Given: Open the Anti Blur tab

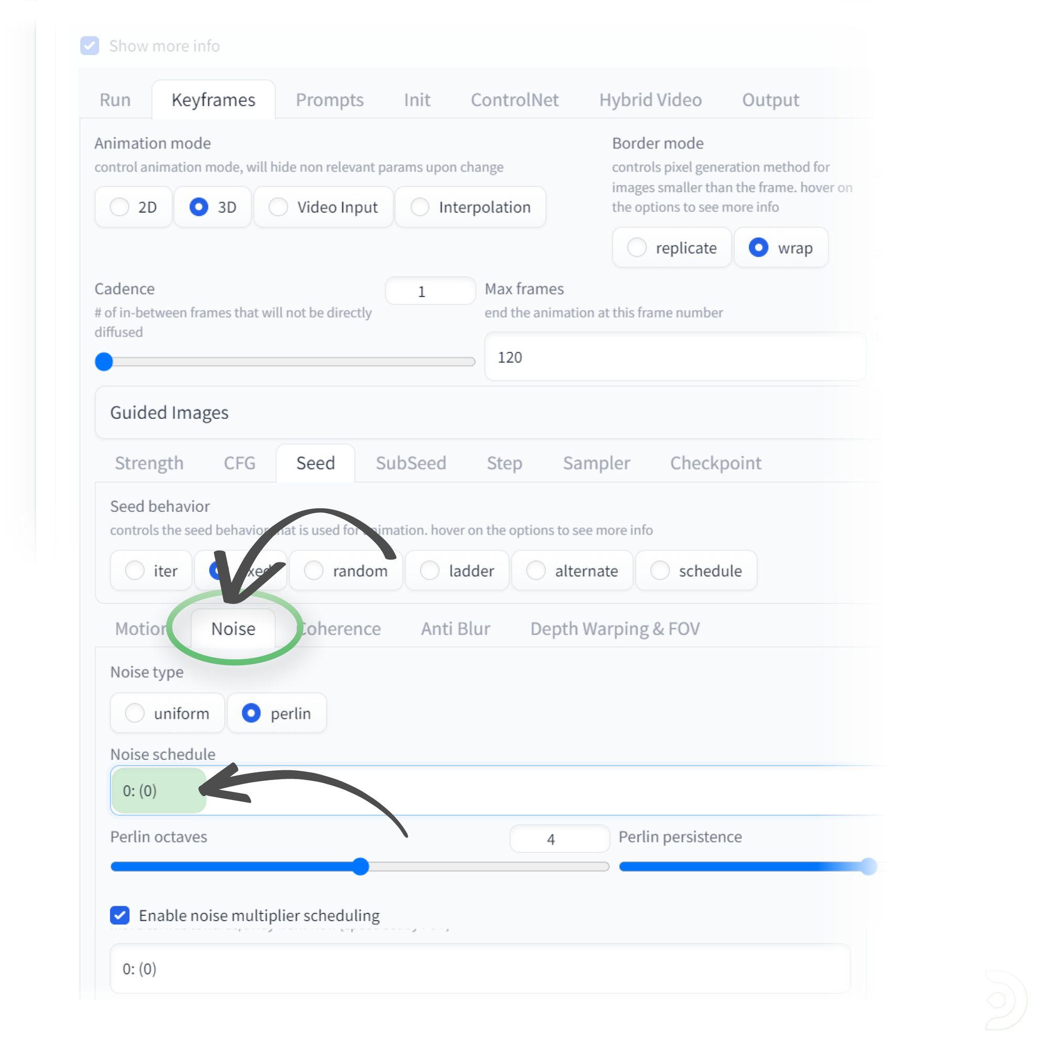Looking at the screenshot, I should pyautogui.click(x=455, y=628).
